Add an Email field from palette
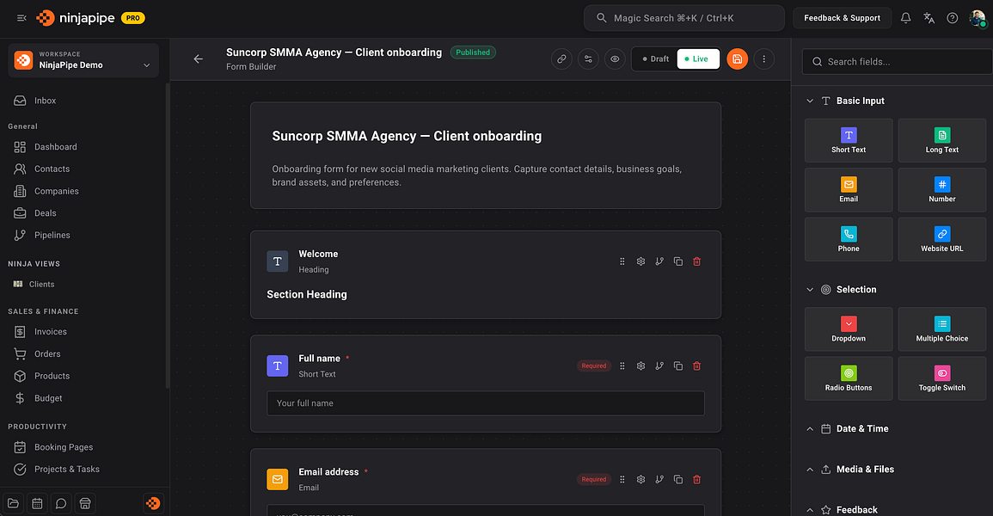993x516 pixels. pyautogui.click(x=849, y=190)
